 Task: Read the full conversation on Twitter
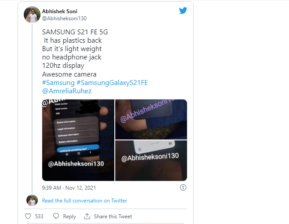coord(84,201)
